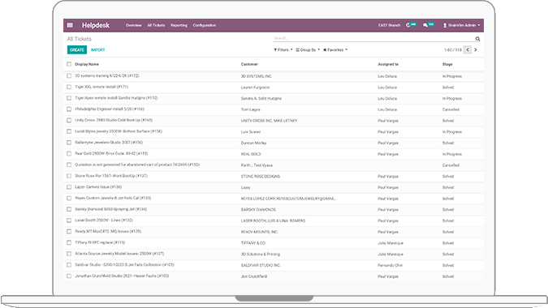Open ticket Tiffany RI EPC replace (#115)
548x308 pixels.
pos(100,242)
